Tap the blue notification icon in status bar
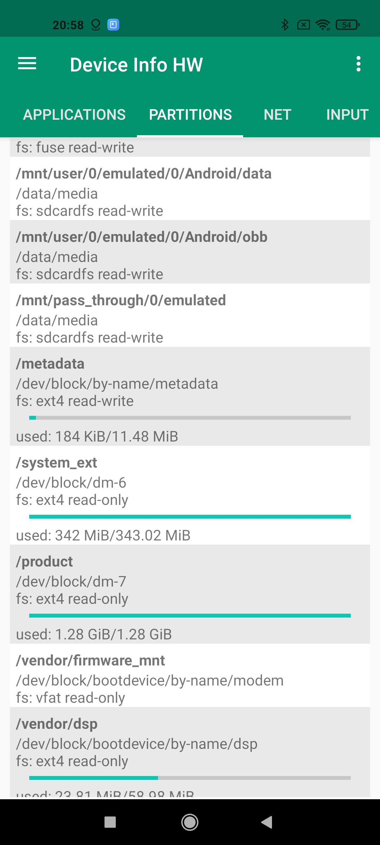The height and width of the screenshot is (845, 380). (113, 25)
